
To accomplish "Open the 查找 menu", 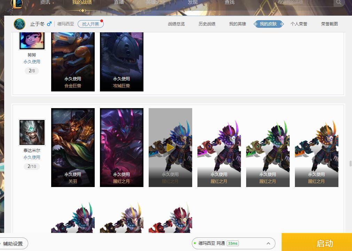I will pyautogui.click(x=229, y=2).
